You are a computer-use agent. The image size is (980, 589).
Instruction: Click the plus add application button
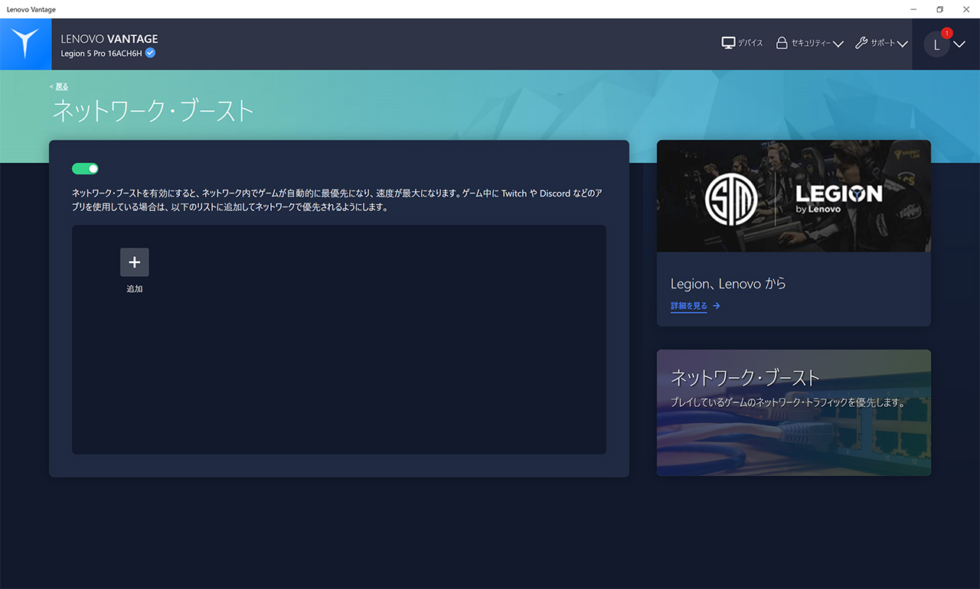coord(135,262)
